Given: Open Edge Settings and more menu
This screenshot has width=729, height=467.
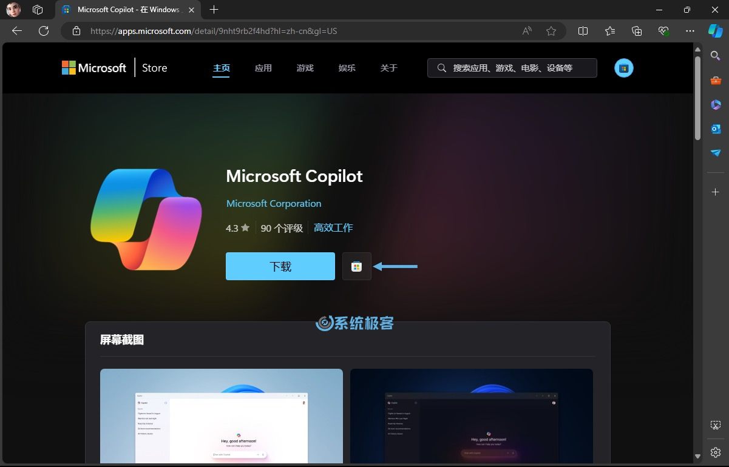Looking at the screenshot, I should click(690, 31).
